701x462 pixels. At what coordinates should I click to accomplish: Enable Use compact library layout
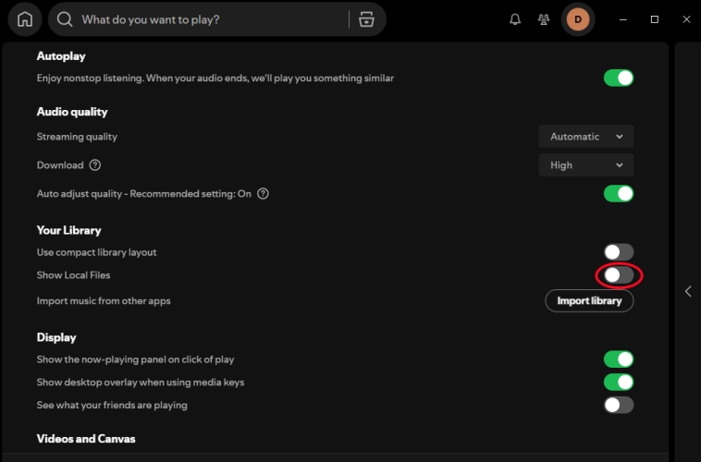[x=619, y=252]
